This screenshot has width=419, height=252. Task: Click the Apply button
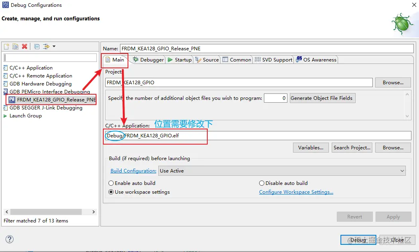[x=393, y=216]
